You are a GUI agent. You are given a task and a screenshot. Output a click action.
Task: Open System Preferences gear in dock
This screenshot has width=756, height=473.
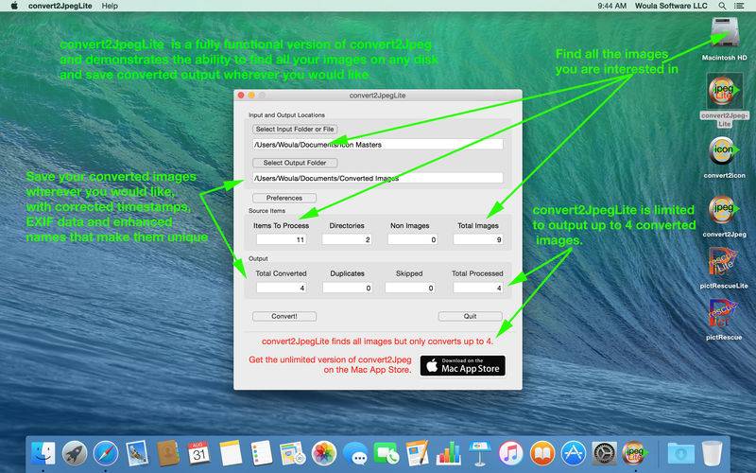(x=604, y=453)
